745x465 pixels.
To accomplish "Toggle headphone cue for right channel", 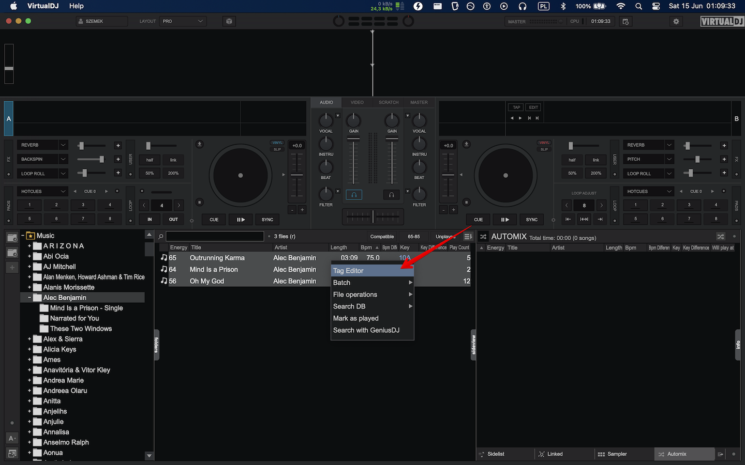I will (391, 195).
